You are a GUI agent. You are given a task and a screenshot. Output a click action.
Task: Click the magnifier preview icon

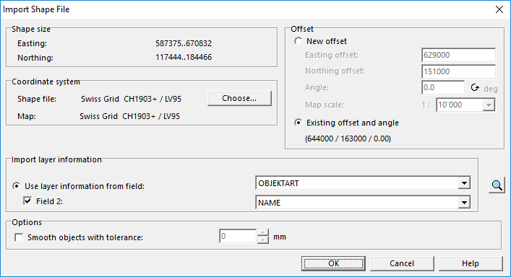pos(497,185)
